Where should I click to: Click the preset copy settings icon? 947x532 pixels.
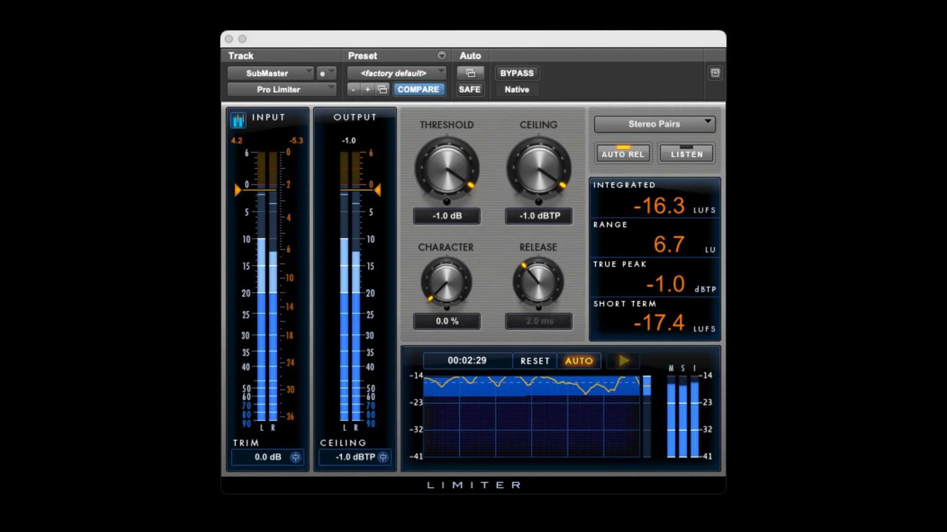click(382, 89)
